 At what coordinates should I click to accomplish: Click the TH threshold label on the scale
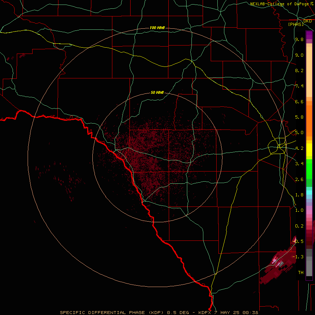[x=301, y=273]
